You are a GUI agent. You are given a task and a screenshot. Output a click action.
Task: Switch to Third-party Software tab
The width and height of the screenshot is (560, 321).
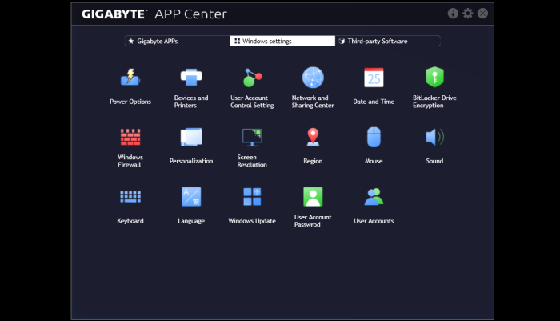(388, 41)
